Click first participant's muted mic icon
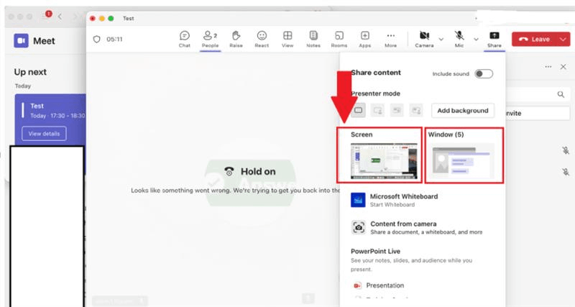This screenshot has height=307, width=575. pos(566,150)
